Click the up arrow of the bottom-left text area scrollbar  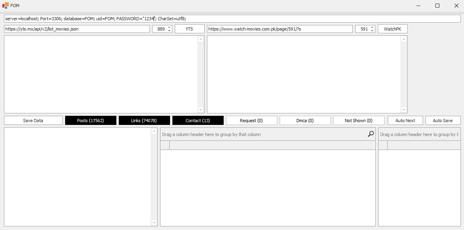[154, 131]
